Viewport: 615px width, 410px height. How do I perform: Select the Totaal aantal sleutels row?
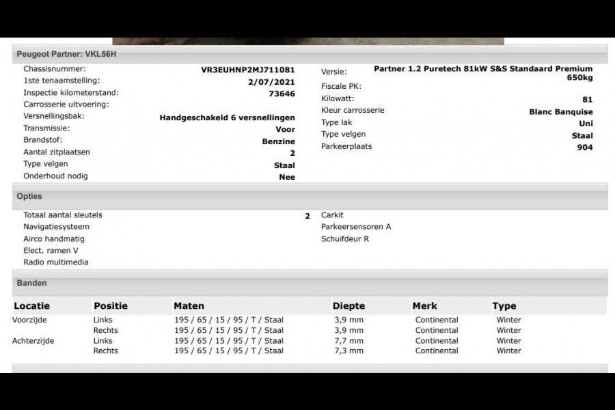(62, 215)
